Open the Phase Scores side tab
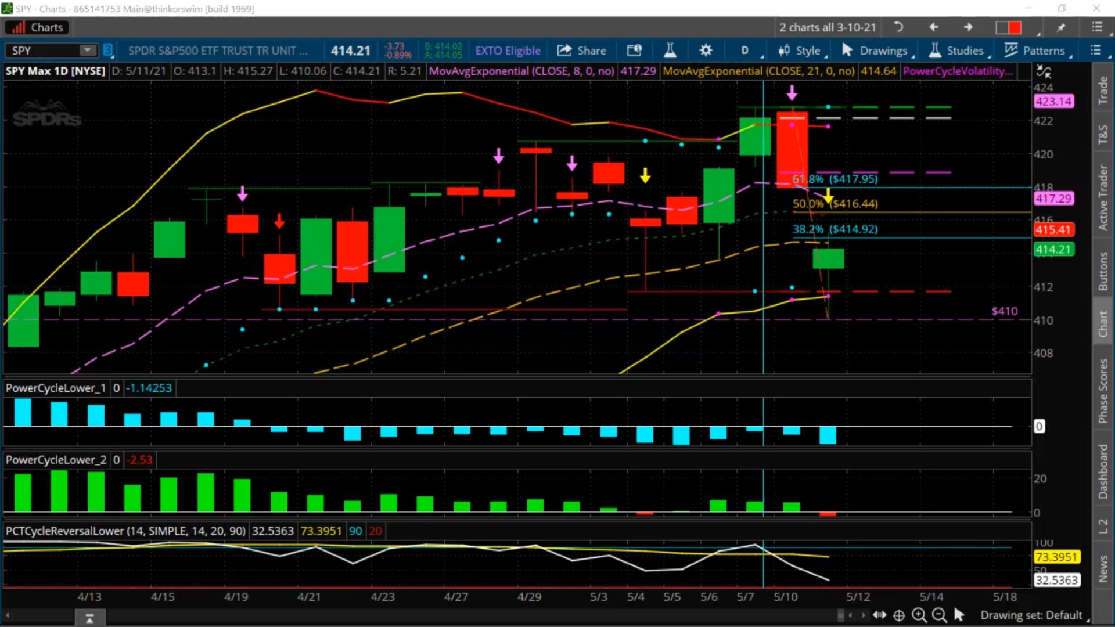 point(1103,391)
